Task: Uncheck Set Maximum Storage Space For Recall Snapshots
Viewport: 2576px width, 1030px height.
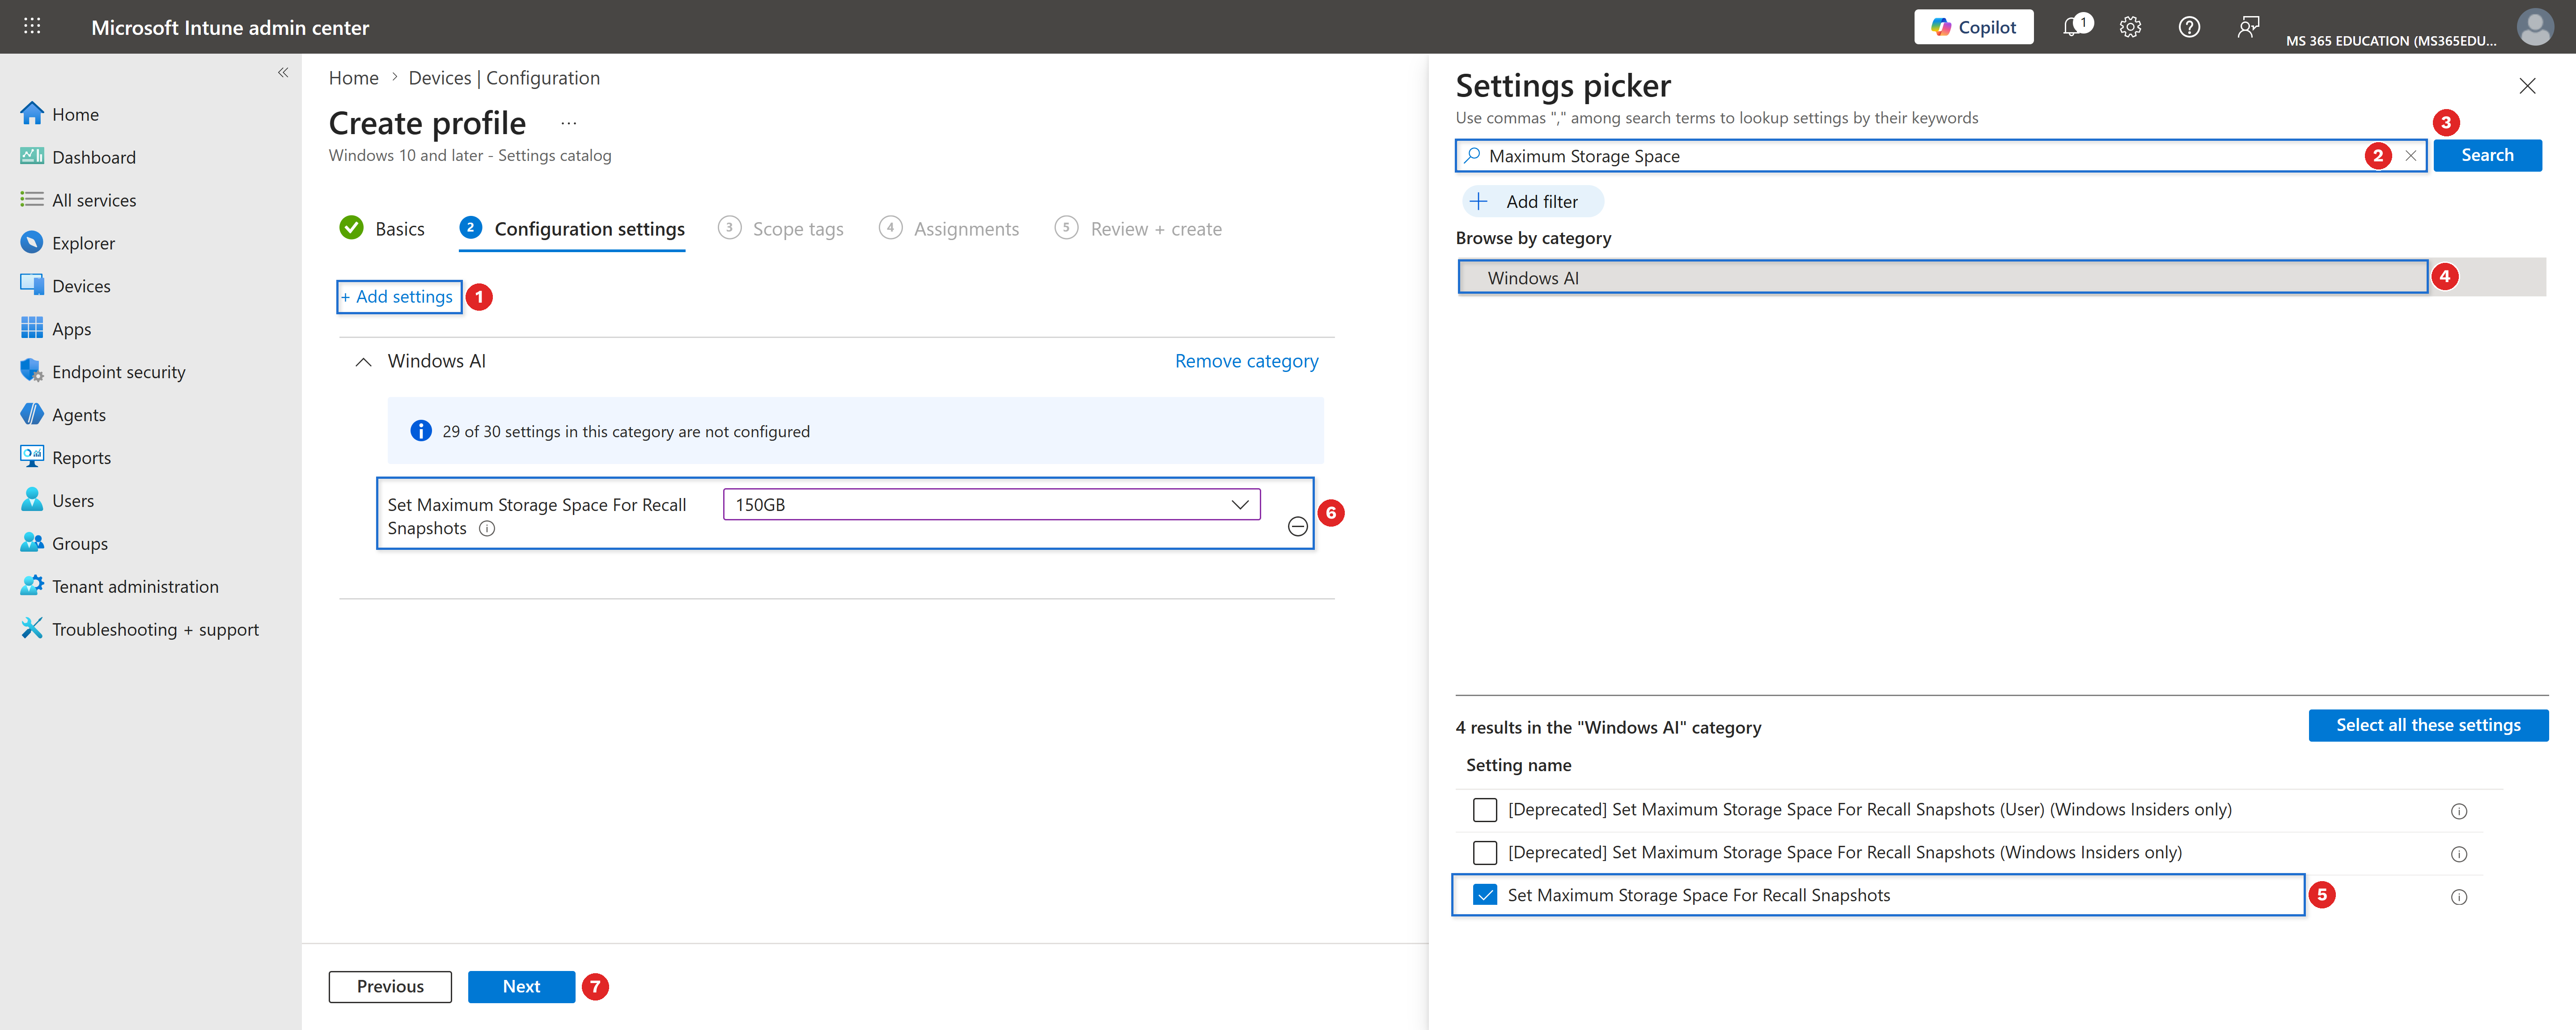Action: (x=1485, y=895)
